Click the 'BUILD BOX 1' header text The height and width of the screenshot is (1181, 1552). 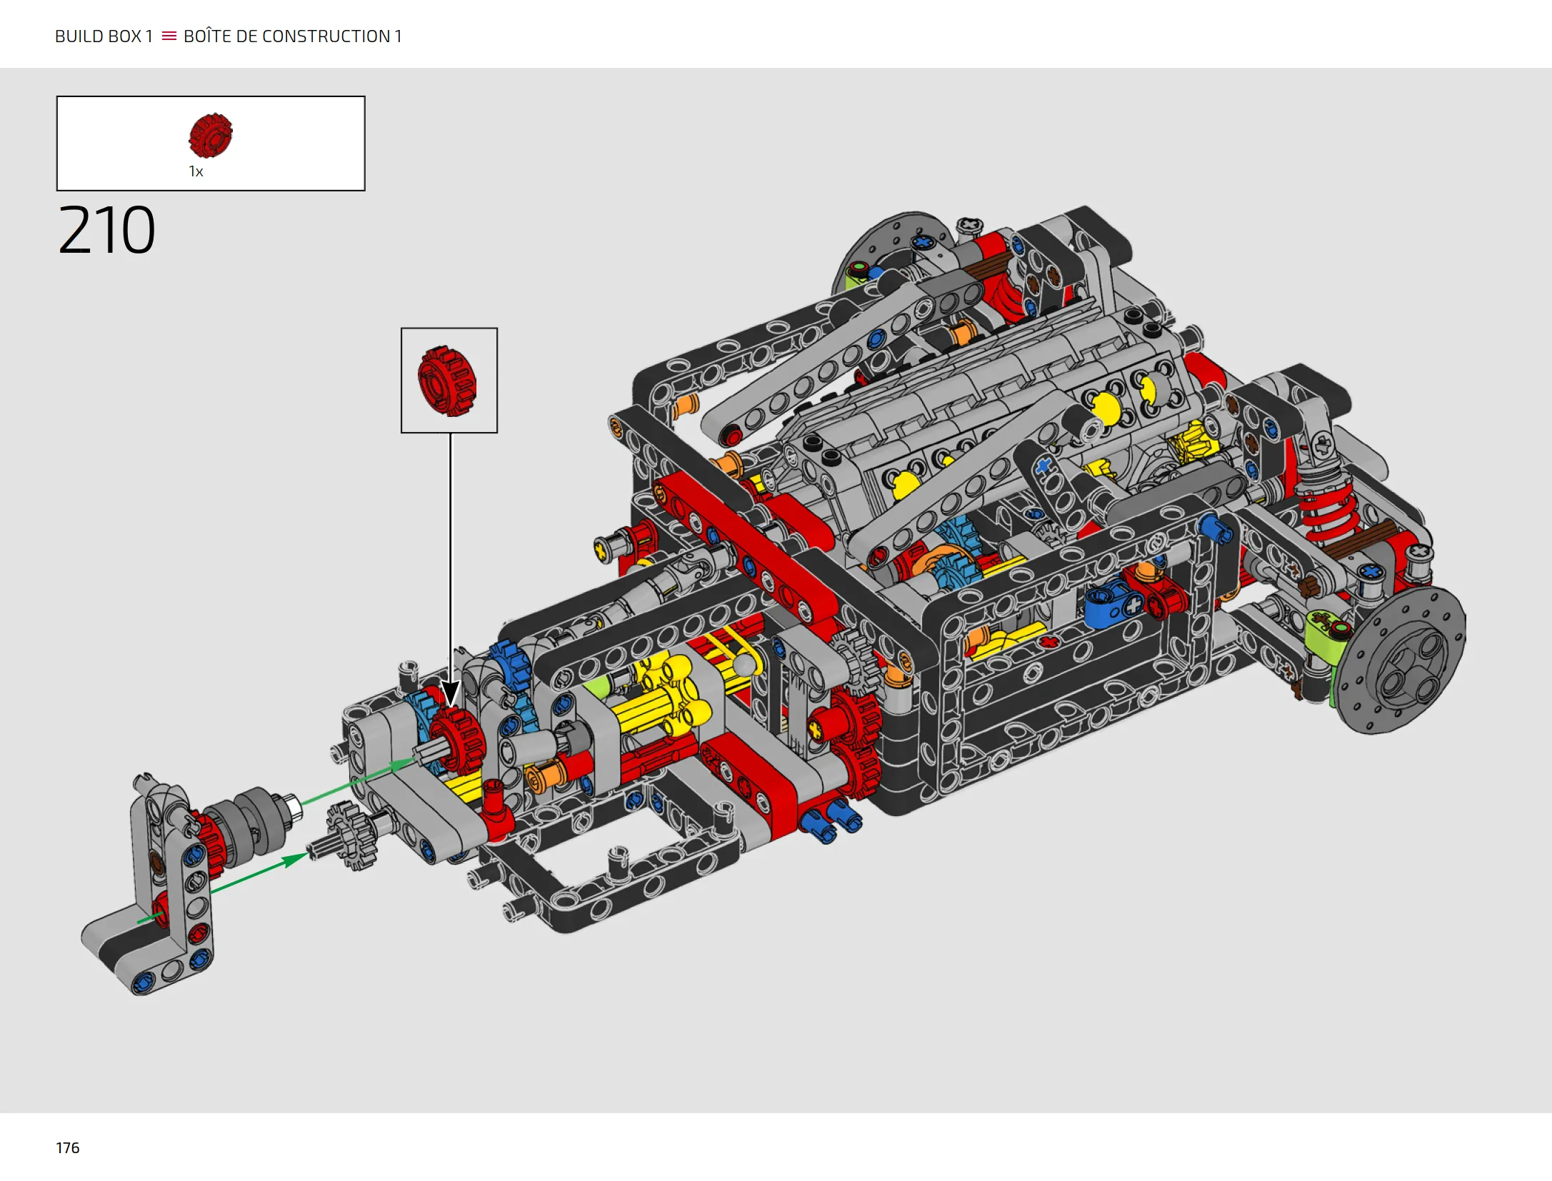[x=104, y=36]
